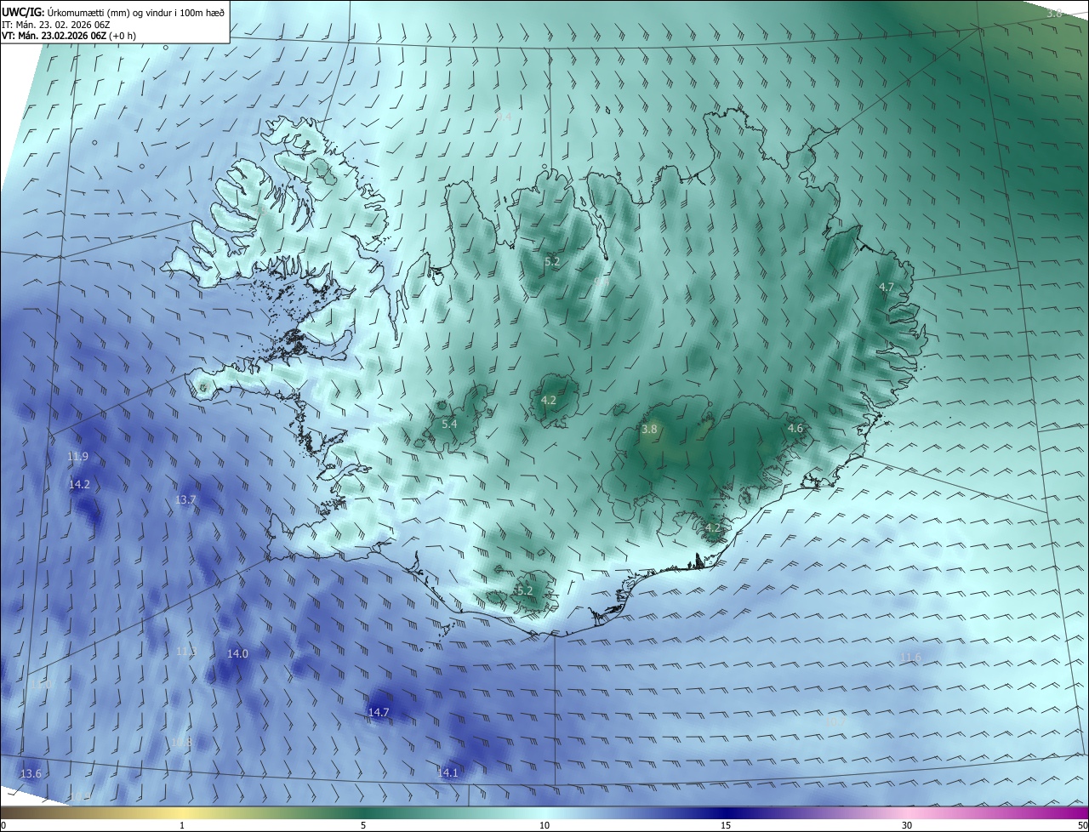Click the 13.6 value label on the map
Screen dimensions: 1089x832
tap(31, 773)
